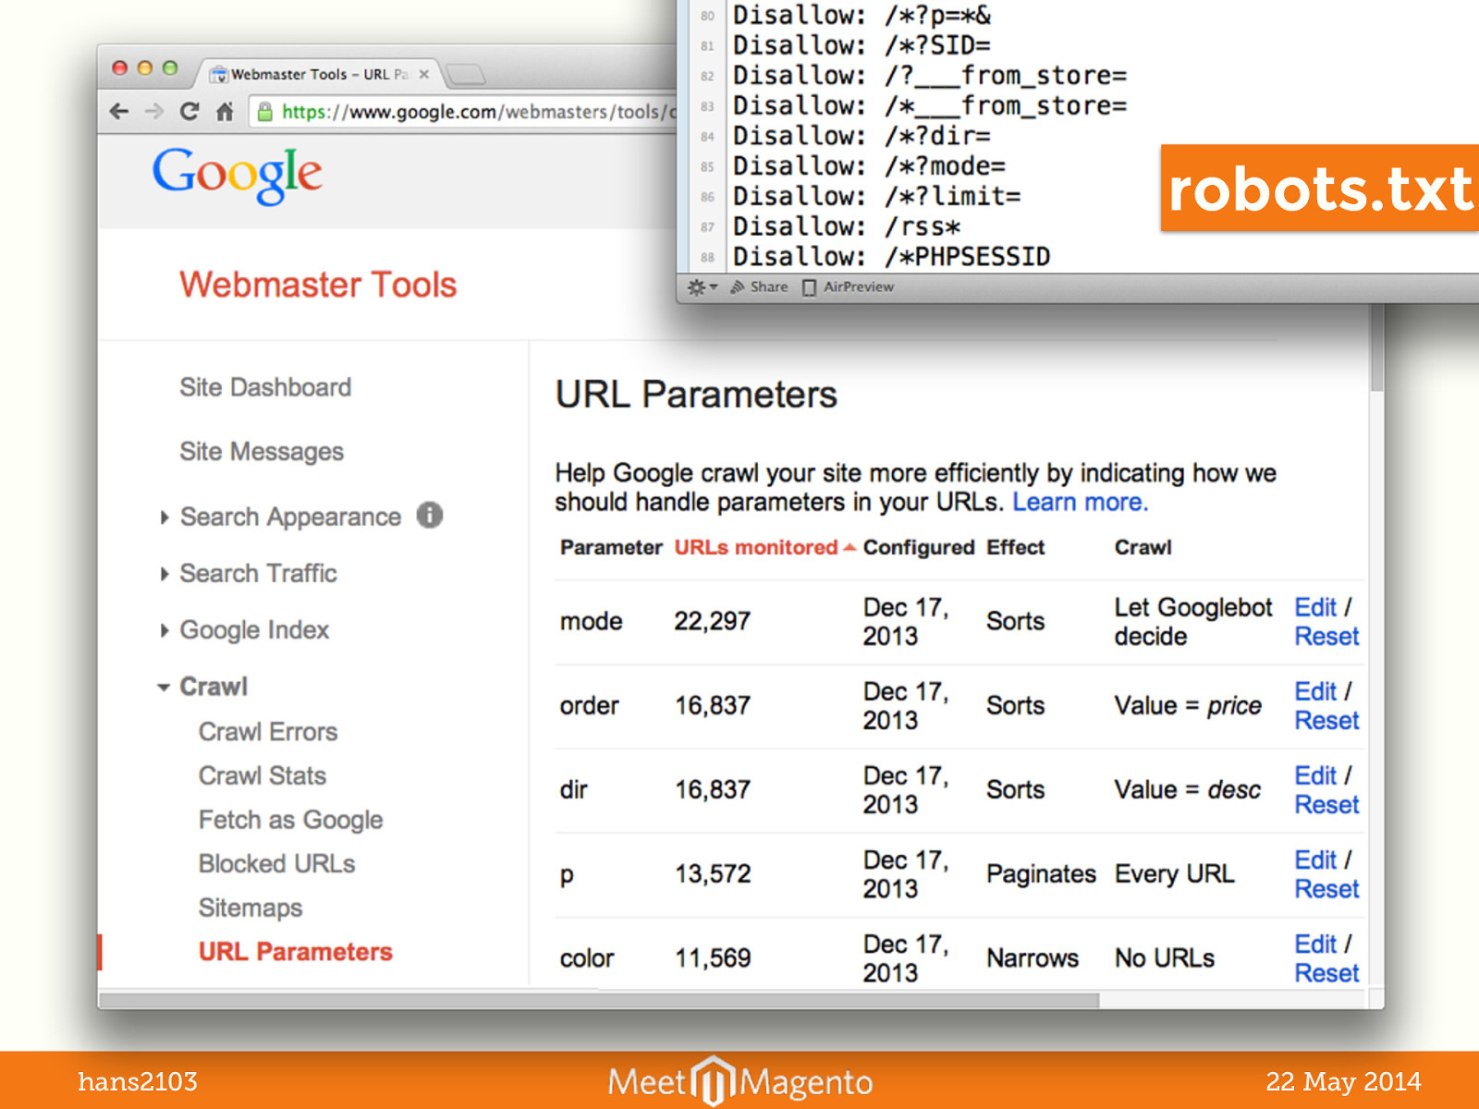Click the green padlock in address bar
This screenshot has width=1479, height=1109.
[265, 112]
